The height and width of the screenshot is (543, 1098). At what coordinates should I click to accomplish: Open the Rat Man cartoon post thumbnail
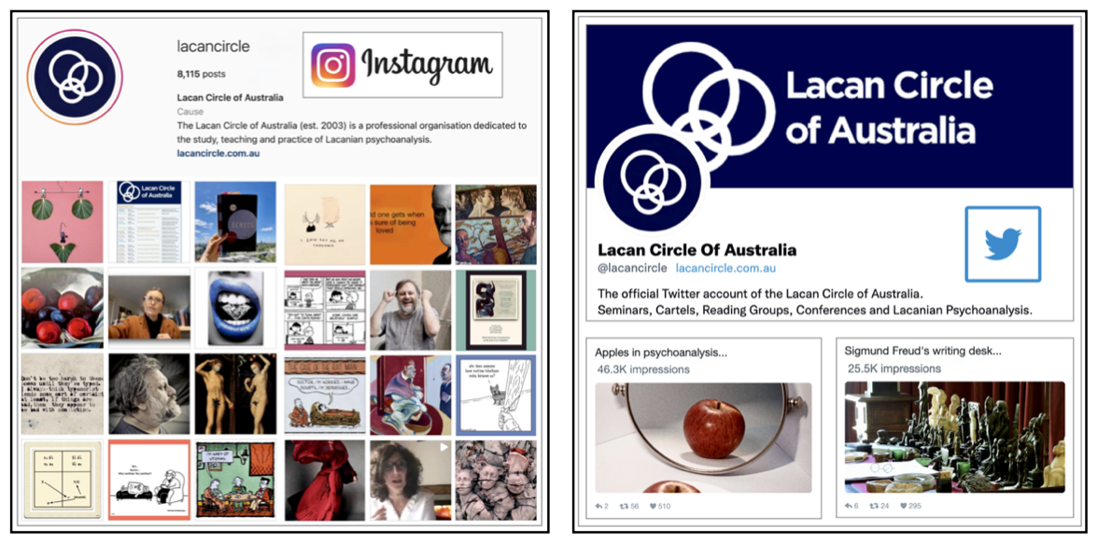coord(325,395)
